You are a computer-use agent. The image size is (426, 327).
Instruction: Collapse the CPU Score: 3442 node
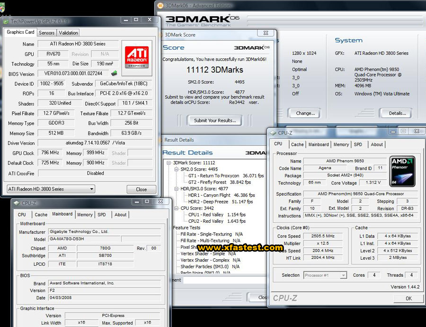click(177, 209)
